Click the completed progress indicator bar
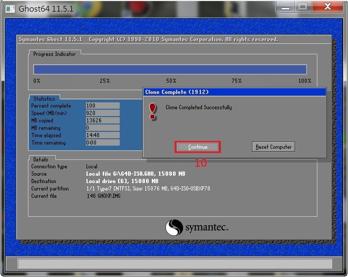The height and width of the screenshot is (277, 348). click(170, 69)
